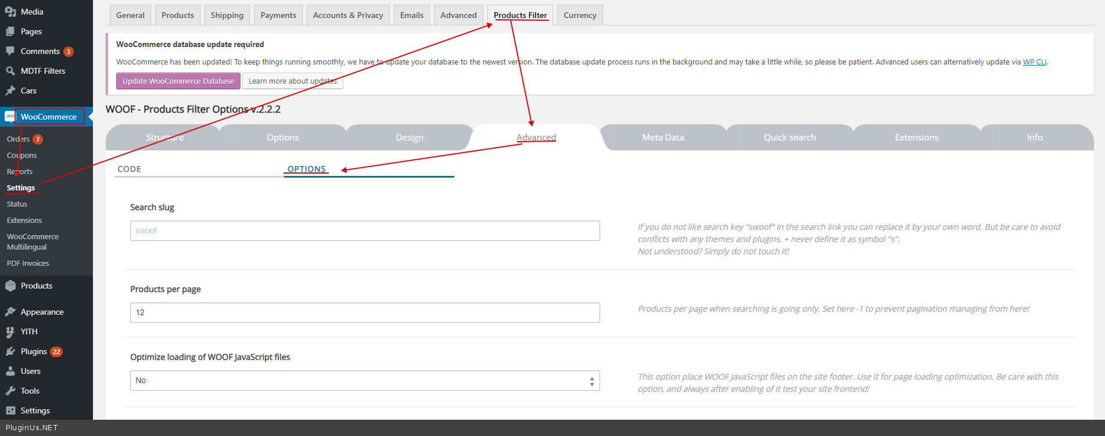Click the Orders count badge 7
The image size is (1105, 436).
[38, 139]
